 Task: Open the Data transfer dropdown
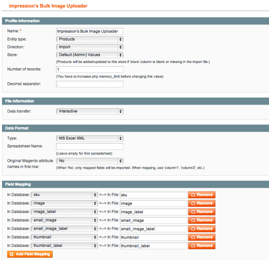89,111
